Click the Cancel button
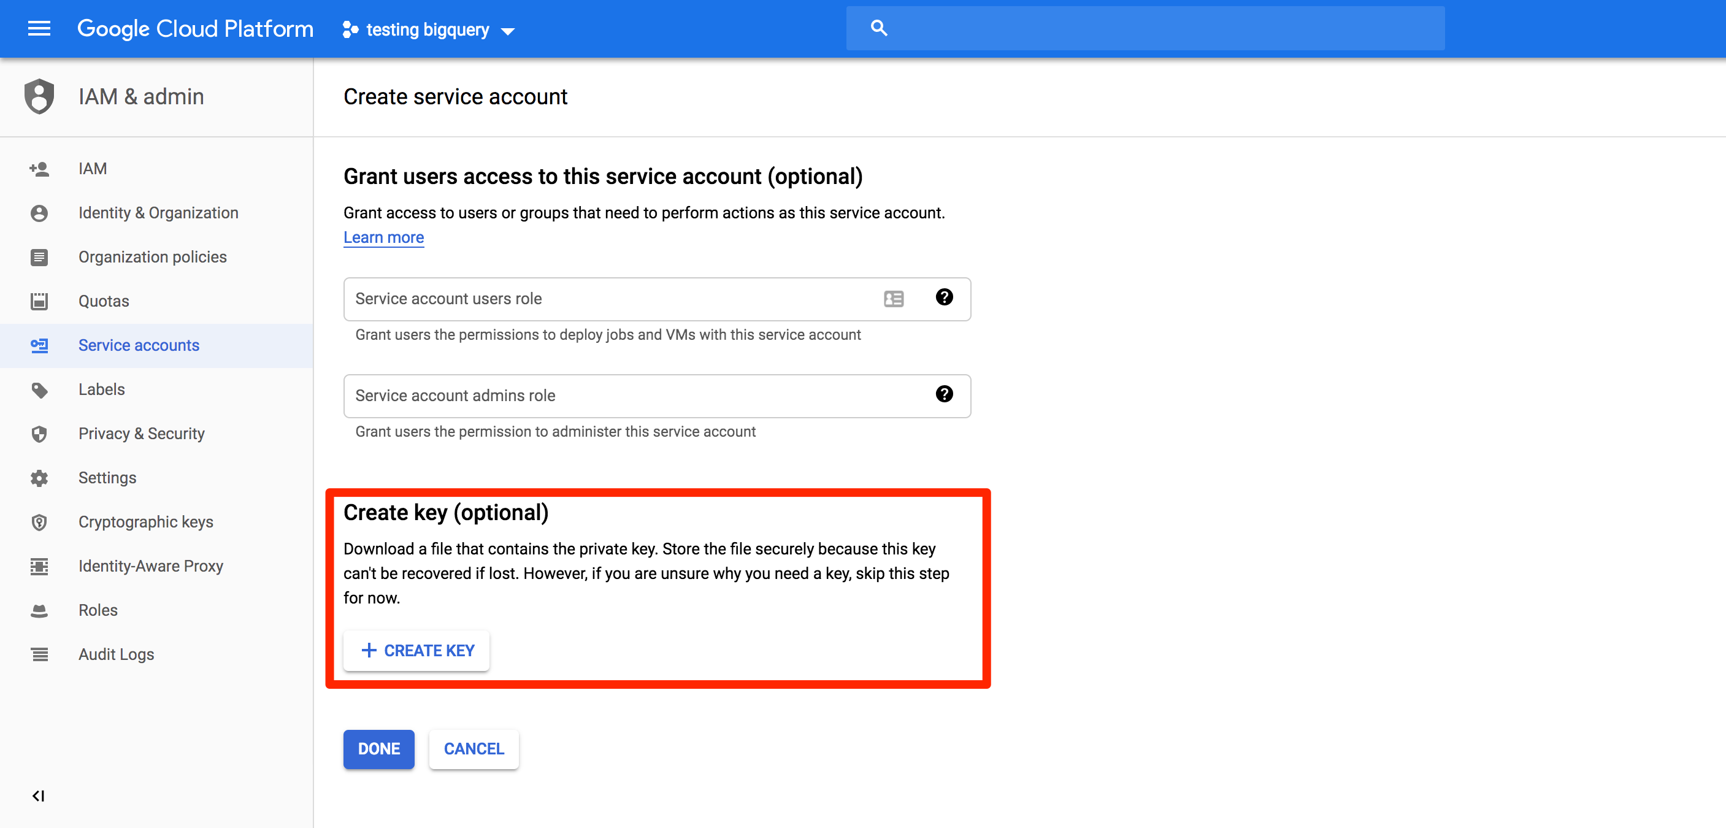This screenshot has width=1726, height=828. (x=474, y=749)
